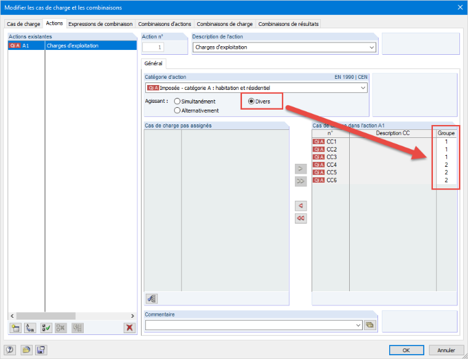Click the Qi A badge next to CC4
This screenshot has width=468, height=359.
pos(318,165)
